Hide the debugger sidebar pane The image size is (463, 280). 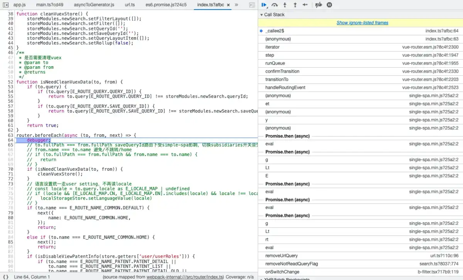[252, 5]
